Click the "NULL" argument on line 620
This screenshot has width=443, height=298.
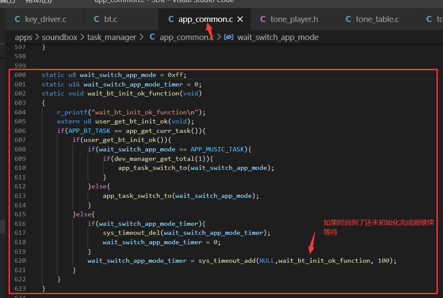point(267,261)
